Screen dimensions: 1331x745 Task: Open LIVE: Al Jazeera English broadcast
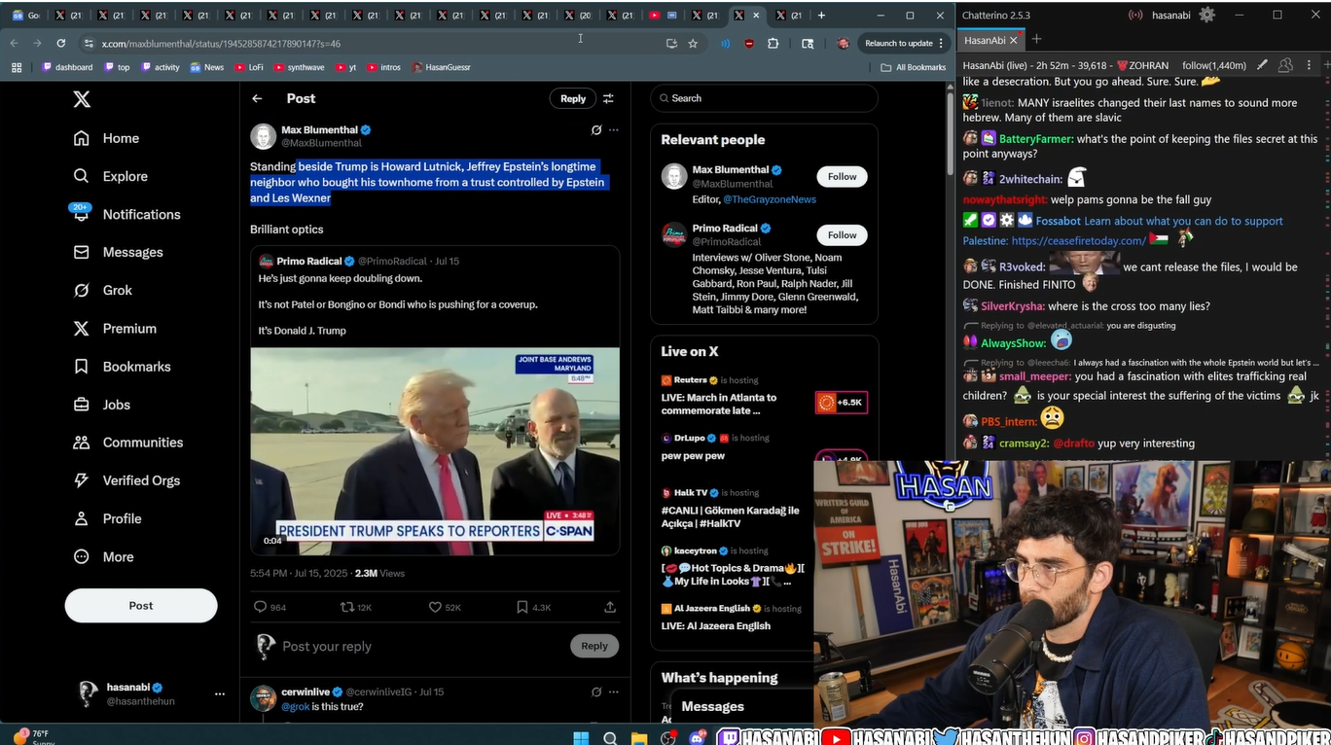point(715,626)
